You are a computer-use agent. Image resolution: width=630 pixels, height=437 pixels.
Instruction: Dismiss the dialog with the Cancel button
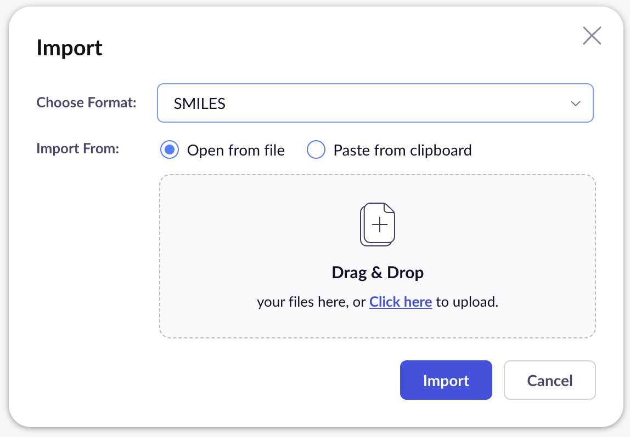[x=549, y=380]
